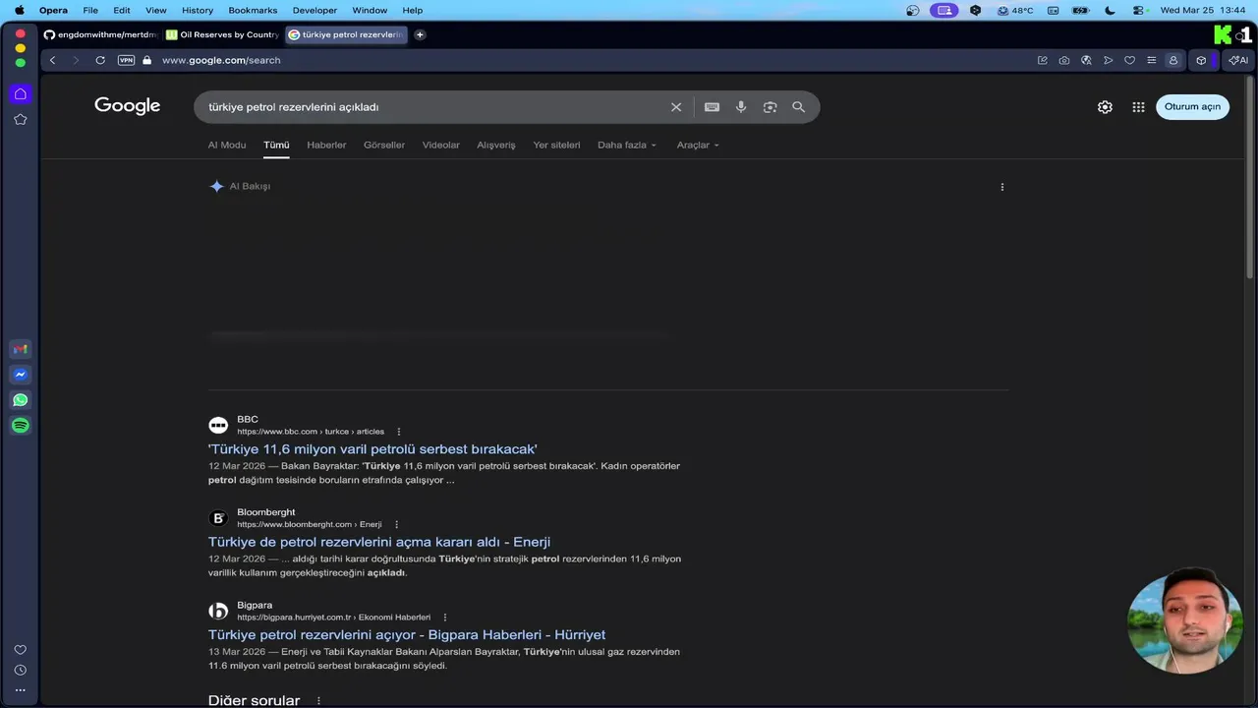Open Bigpara result three-dot menu
1258x708 pixels.
pos(445,618)
